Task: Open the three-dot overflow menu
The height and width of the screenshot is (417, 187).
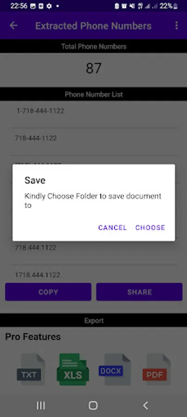Action: pos(176,25)
